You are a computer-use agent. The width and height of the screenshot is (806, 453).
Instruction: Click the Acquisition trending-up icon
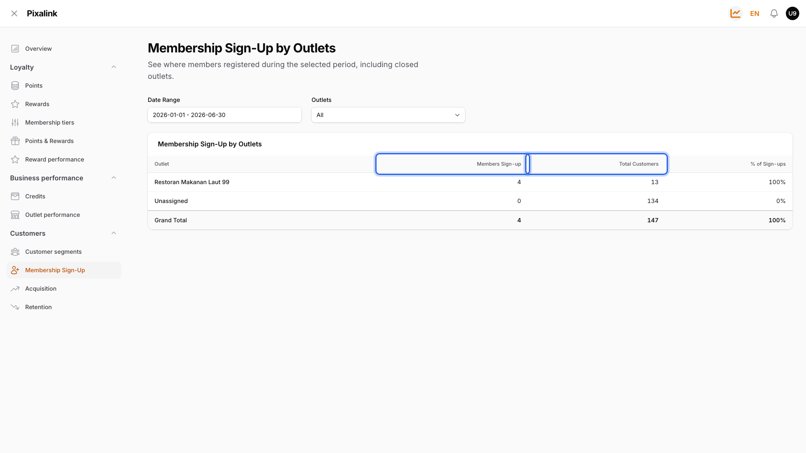point(15,289)
